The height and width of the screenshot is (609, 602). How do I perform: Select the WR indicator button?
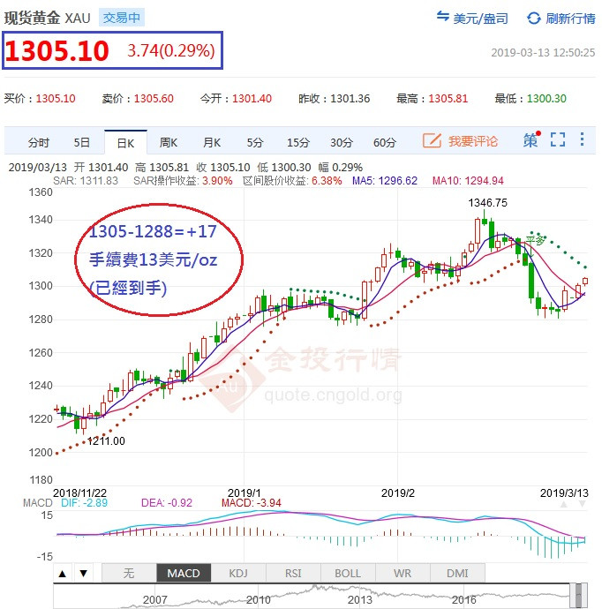pyautogui.click(x=403, y=574)
